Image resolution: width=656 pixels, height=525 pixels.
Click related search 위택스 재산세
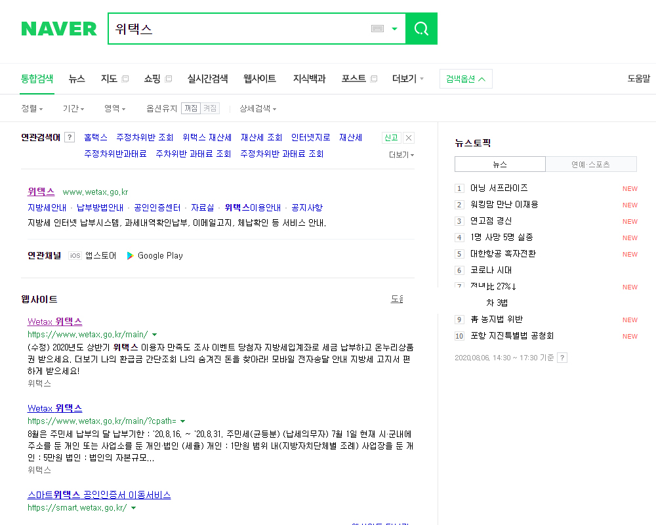207,137
